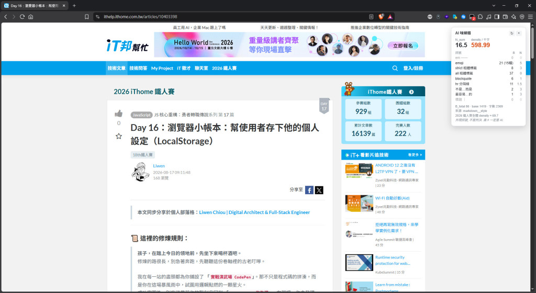This screenshot has height=293, width=536.
Task: Open the Liwen Chiou Digital Architect blog link
Action: (254, 212)
